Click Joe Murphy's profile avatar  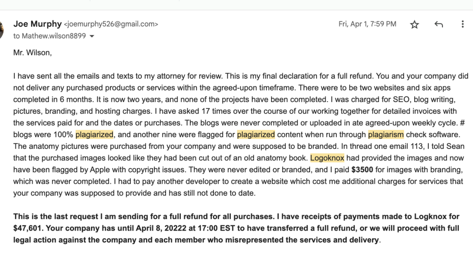click(x=2, y=29)
